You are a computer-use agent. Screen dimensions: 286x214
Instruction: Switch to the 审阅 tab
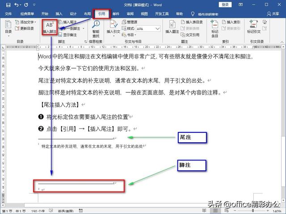click(130, 14)
